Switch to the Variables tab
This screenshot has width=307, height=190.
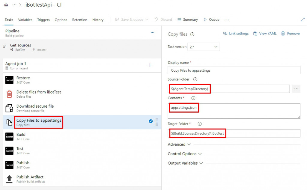click(x=25, y=20)
